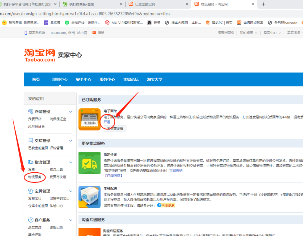Select 服务中心 in the blue navigation bar
Viewport: 303px width, 236px height.
tap(107, 79)
